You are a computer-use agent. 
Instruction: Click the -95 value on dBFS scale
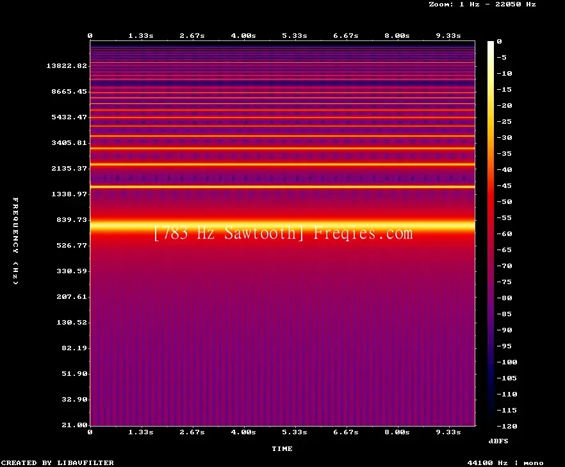click(x=504, y=346)
